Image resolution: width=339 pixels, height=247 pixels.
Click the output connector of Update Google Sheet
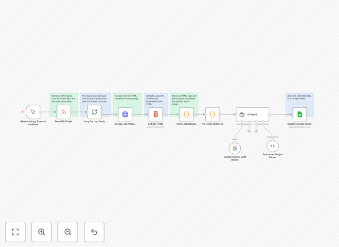(x=307, y=115)
